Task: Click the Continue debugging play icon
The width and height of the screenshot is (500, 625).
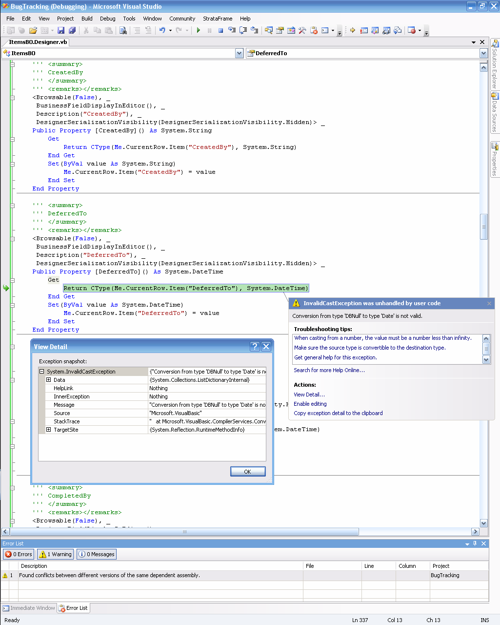Action: click(x=199, y=30)
